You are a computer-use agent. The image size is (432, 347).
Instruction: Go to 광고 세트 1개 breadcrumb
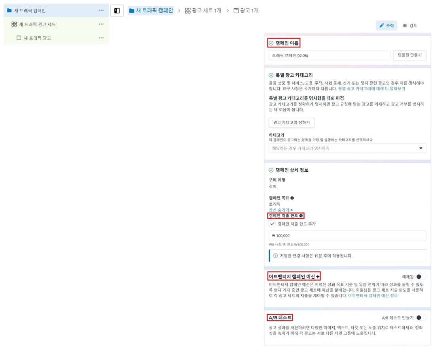click(x=203, y=11)
